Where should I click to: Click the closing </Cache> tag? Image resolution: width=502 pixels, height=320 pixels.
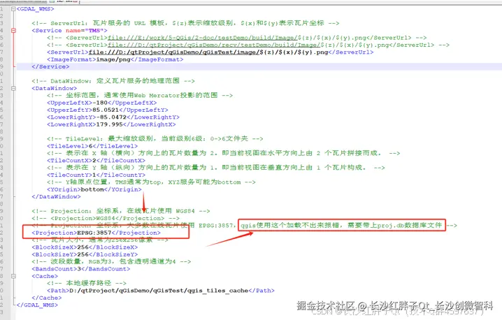[x=46, y=298]
